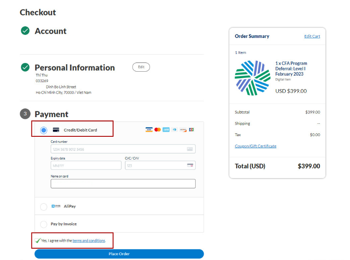Screen dimensions: 350x260
Task: Select the AliPay payment radio button
Action: 44,207
